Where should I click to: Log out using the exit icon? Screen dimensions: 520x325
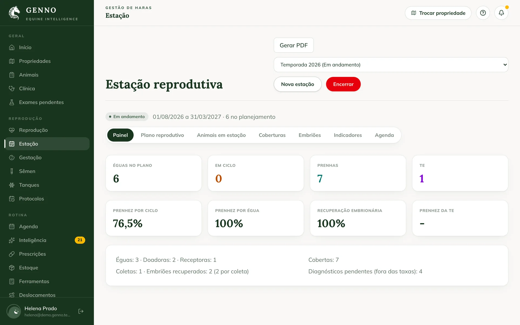(81, 311)
